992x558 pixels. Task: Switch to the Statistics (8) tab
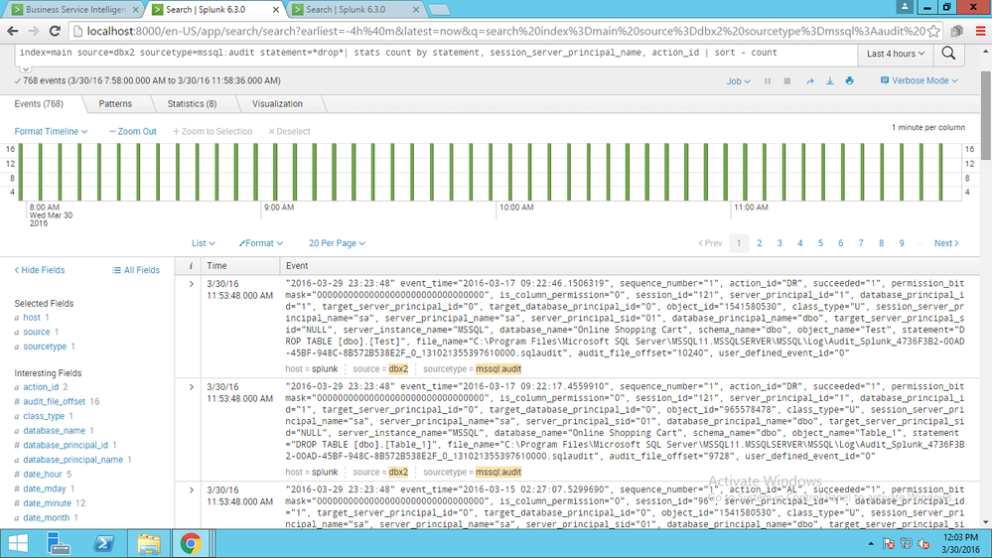(x=192, y=103)
